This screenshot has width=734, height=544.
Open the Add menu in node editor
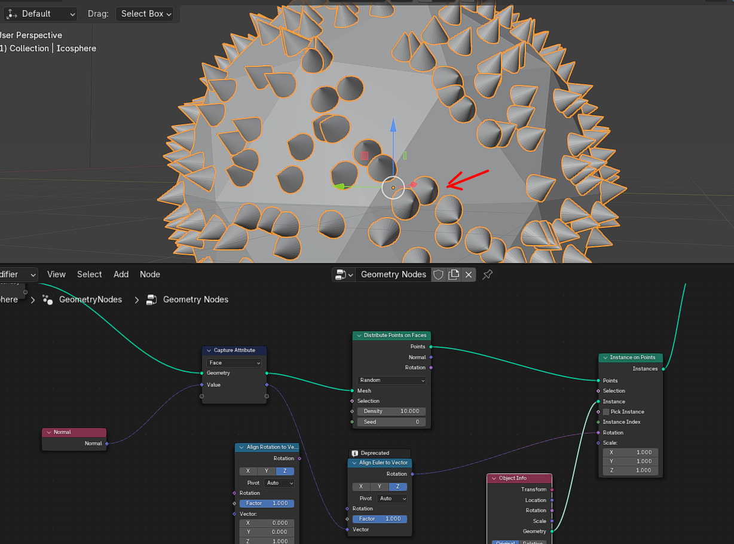coord(121,274)
